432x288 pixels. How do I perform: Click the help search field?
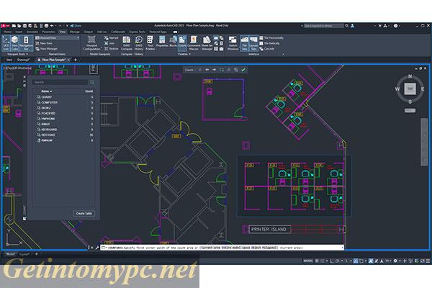pyautogui.click(x=324, y=26)
